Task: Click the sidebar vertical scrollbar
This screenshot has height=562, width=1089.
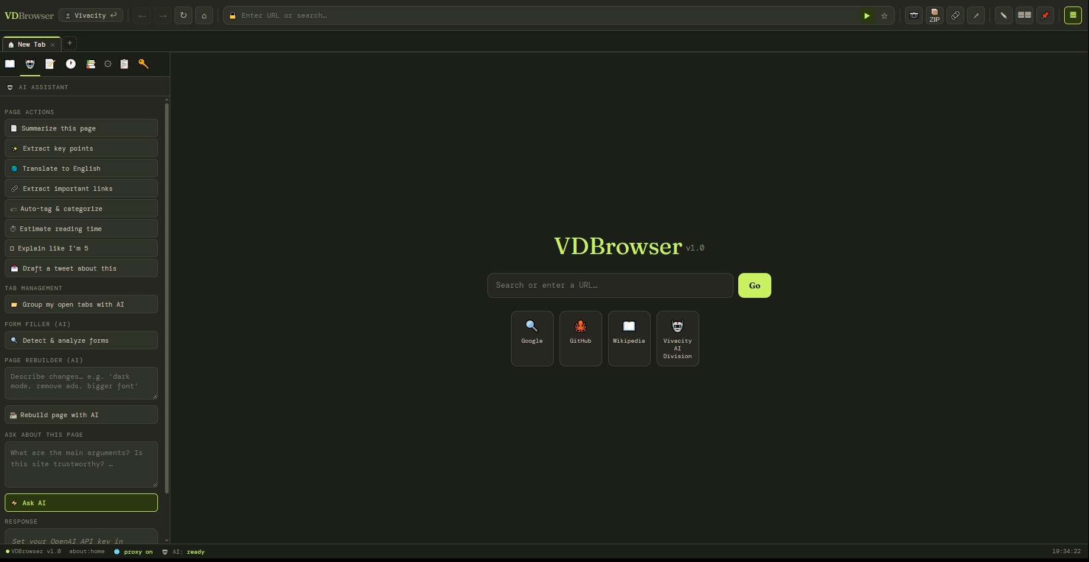Action: click(167, 298)
